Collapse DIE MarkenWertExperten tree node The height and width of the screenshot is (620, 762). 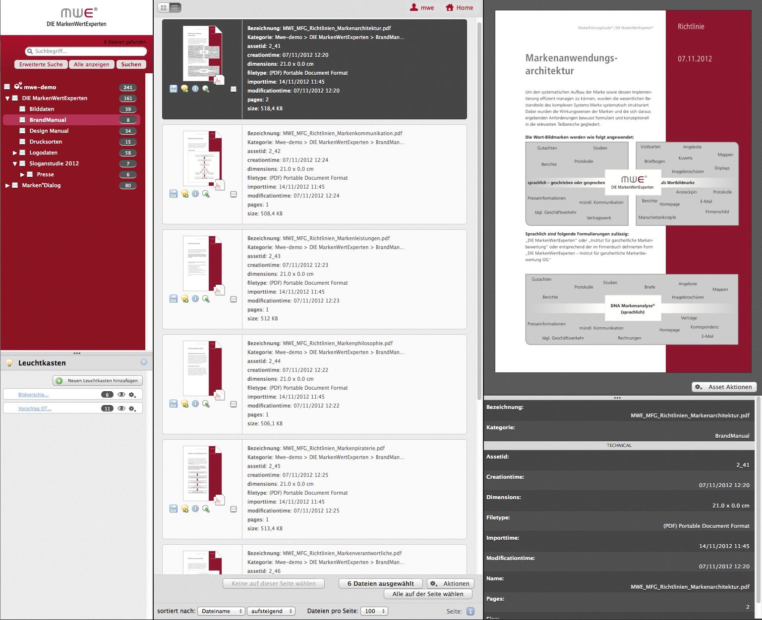(x=7, y=98)
